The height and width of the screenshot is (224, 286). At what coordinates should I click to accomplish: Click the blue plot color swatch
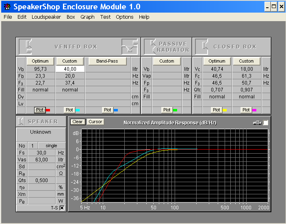(x=116, y=110)
